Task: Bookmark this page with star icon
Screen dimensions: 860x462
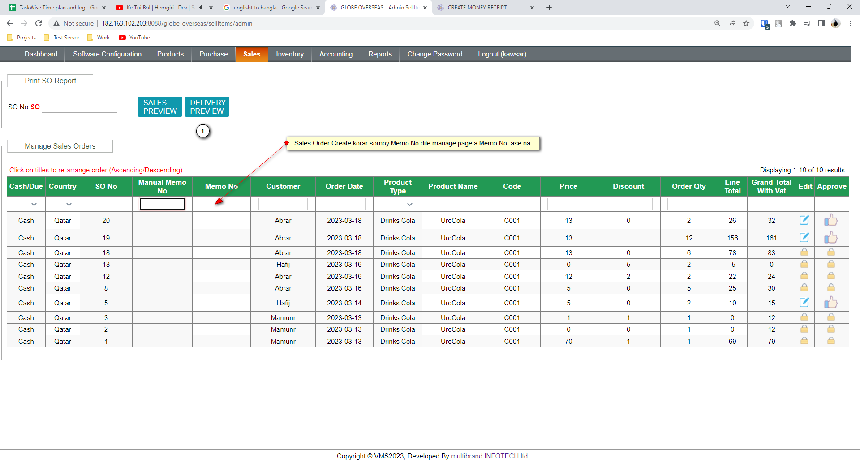Action: (746, 23)
